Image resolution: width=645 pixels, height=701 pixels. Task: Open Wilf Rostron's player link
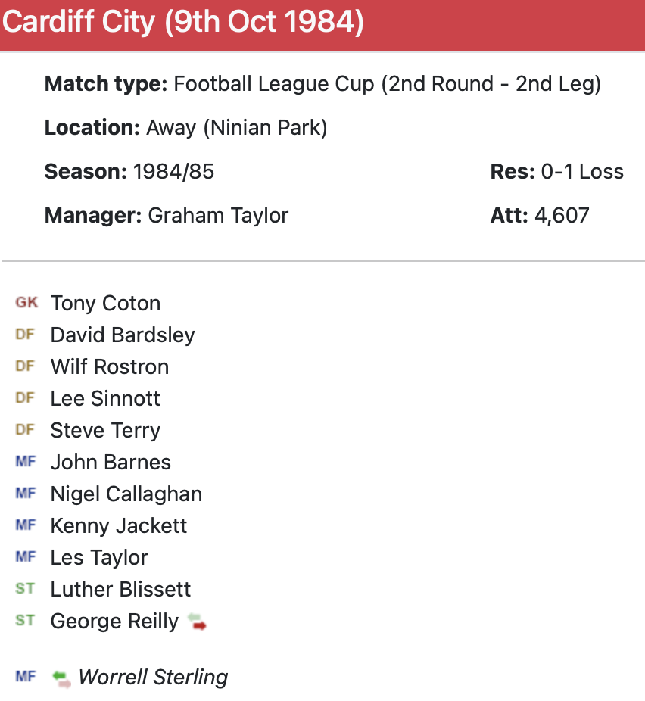(x=109, y=367)
